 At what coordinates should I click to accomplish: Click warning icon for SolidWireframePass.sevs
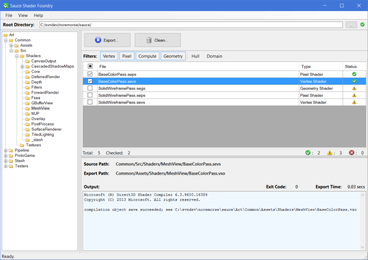354,102
